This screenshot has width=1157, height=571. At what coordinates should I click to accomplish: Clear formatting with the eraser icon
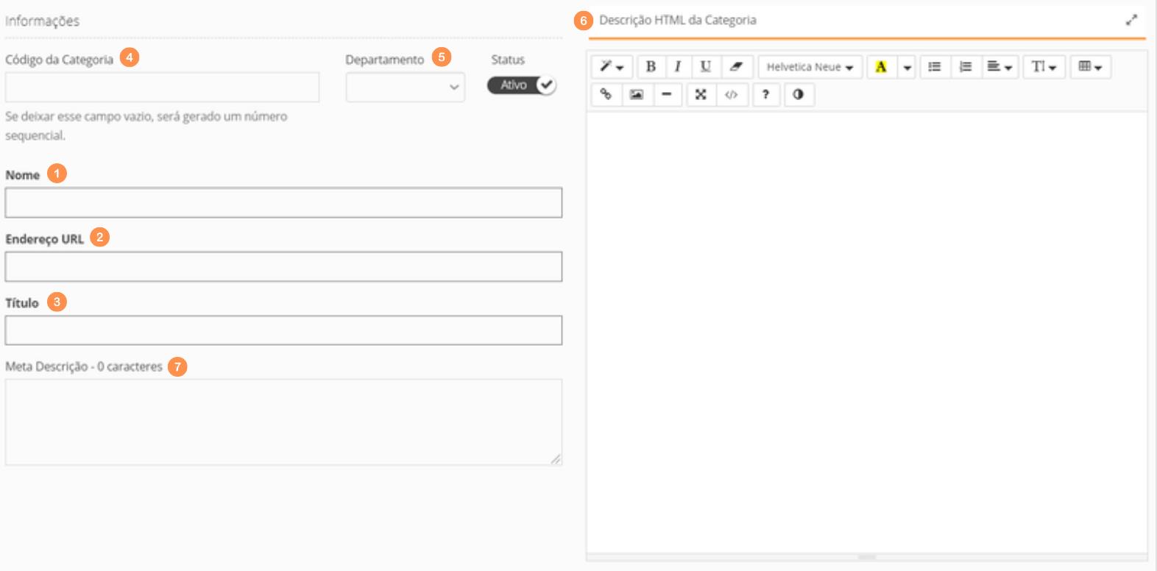[736, 67]
